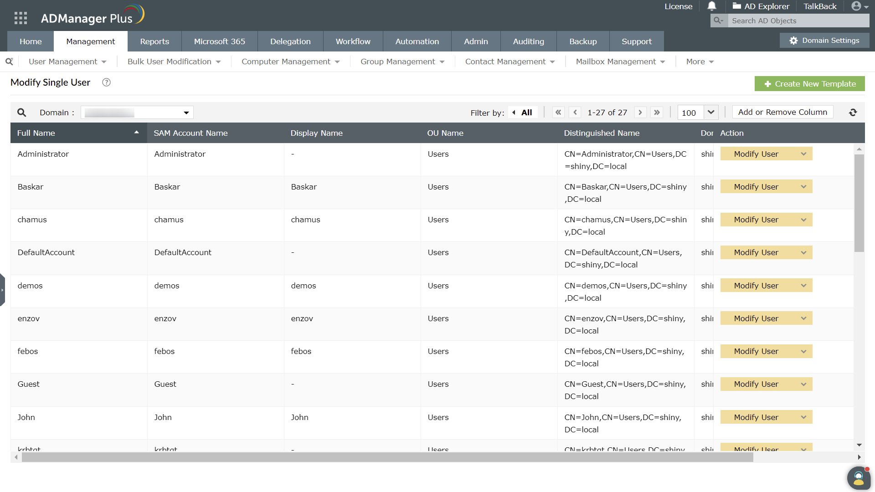875x492 pixels.
Task: Open the Delegation tab
Action: (x=290, y=41)
